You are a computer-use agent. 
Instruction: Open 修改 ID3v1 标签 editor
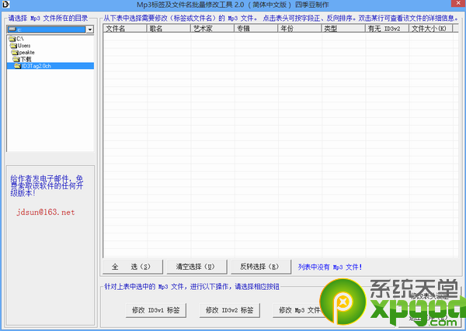click(156, 310)
